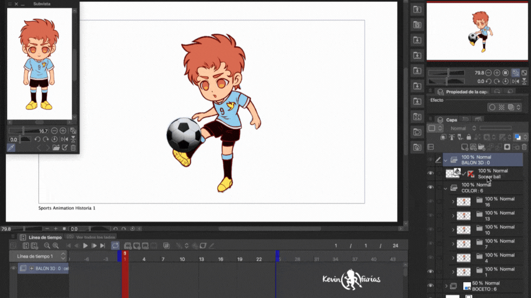Toggle lock layer in Capa panel
The height and width of the screenshot is (298, 531).
pos(468,137)
